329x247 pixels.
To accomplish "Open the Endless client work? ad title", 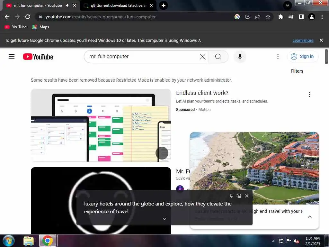I will (202, 93).
